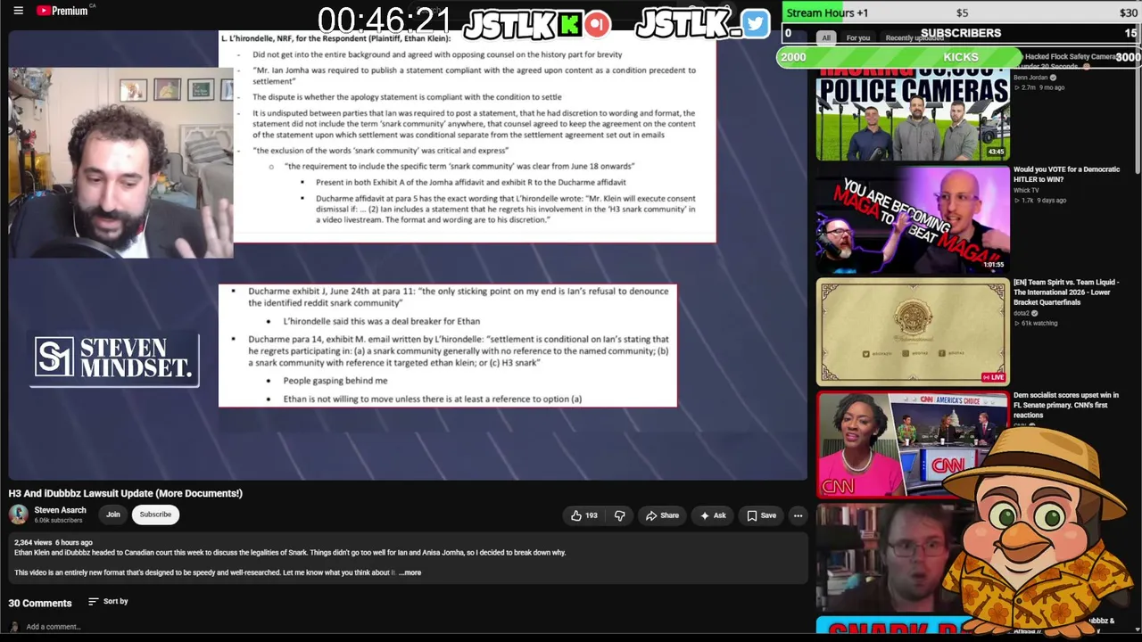
Task: Go to YouTube Premium home logo
Action: pyautogui.click(x=62, y=11)
